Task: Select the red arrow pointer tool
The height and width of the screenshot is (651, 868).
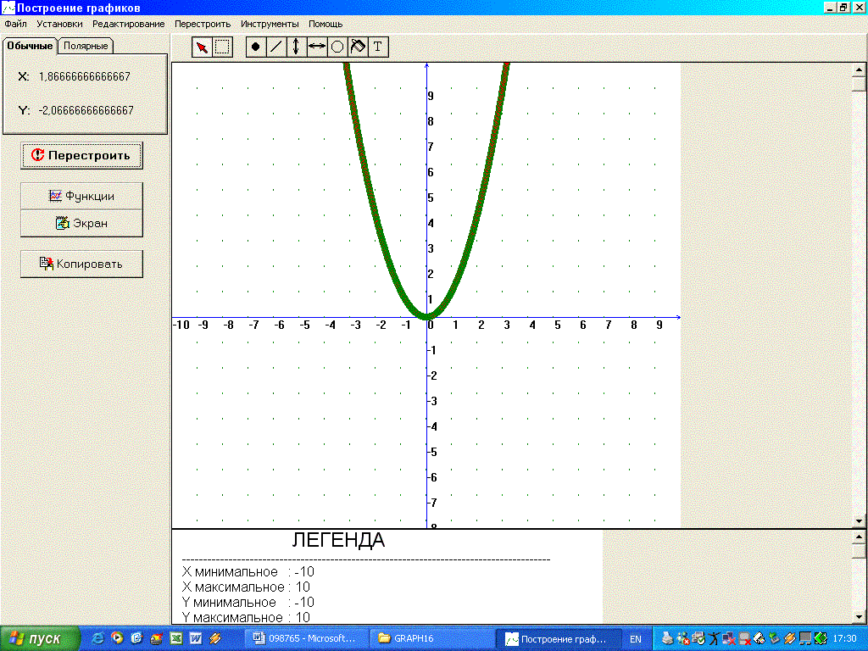Action: click(202, 47)
